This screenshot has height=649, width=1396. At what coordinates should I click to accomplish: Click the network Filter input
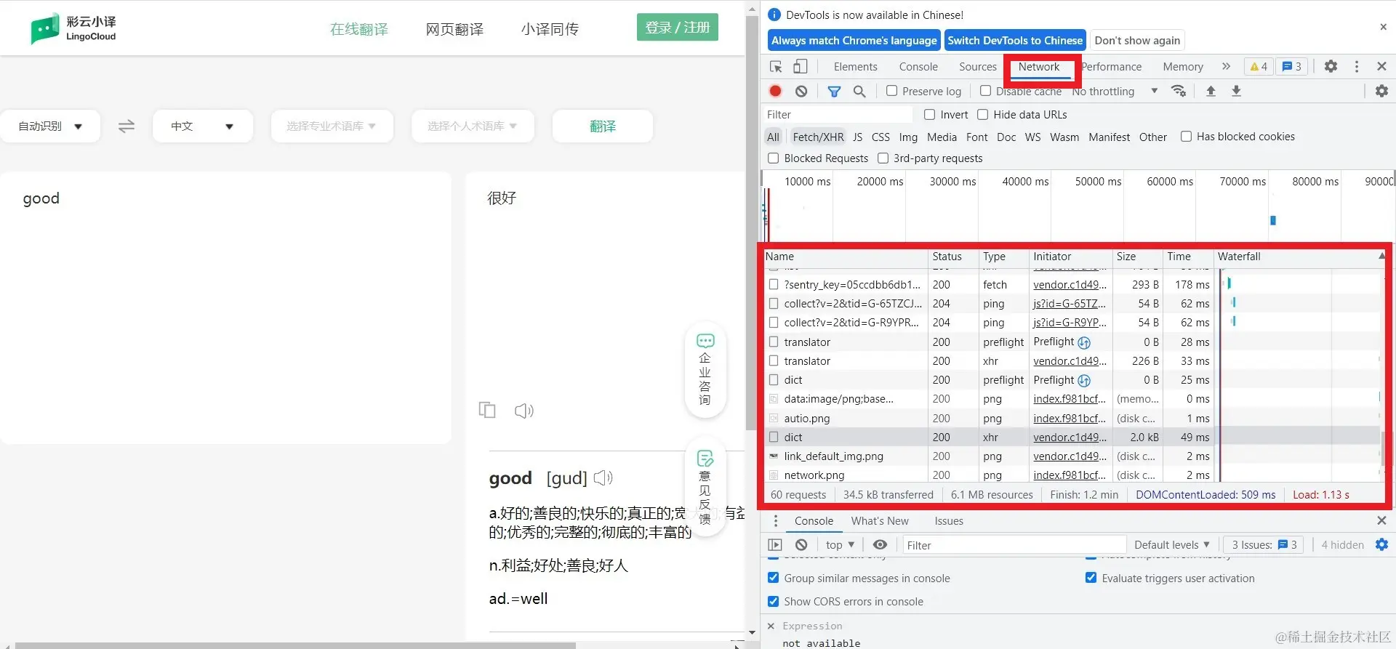[x=838, y=114]
